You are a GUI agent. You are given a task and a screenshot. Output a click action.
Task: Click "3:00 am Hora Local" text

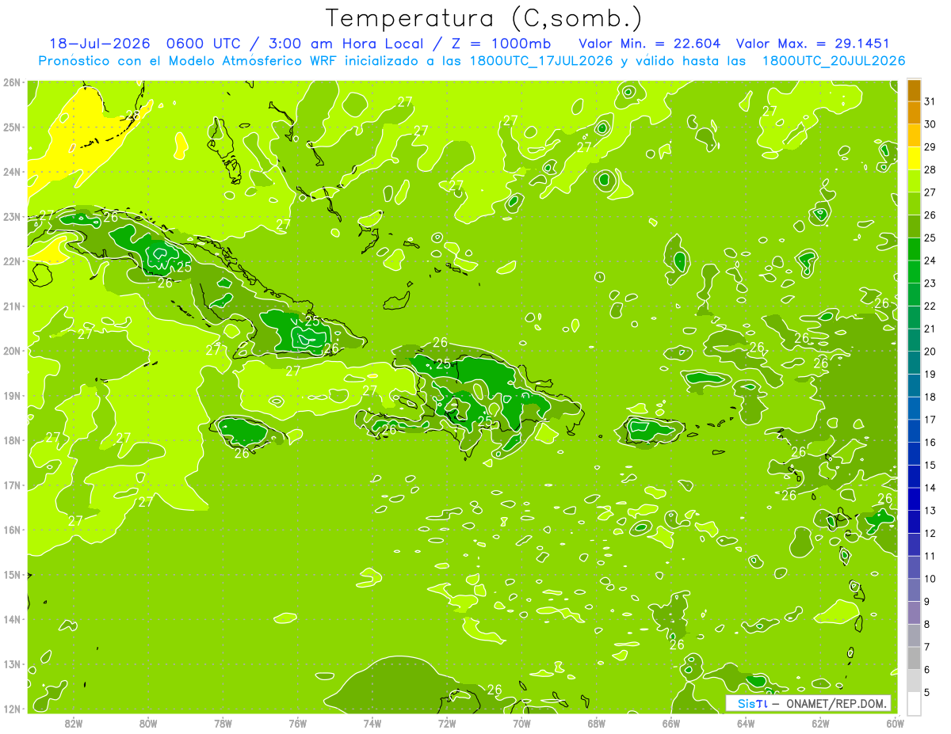(x=346, y=44)
